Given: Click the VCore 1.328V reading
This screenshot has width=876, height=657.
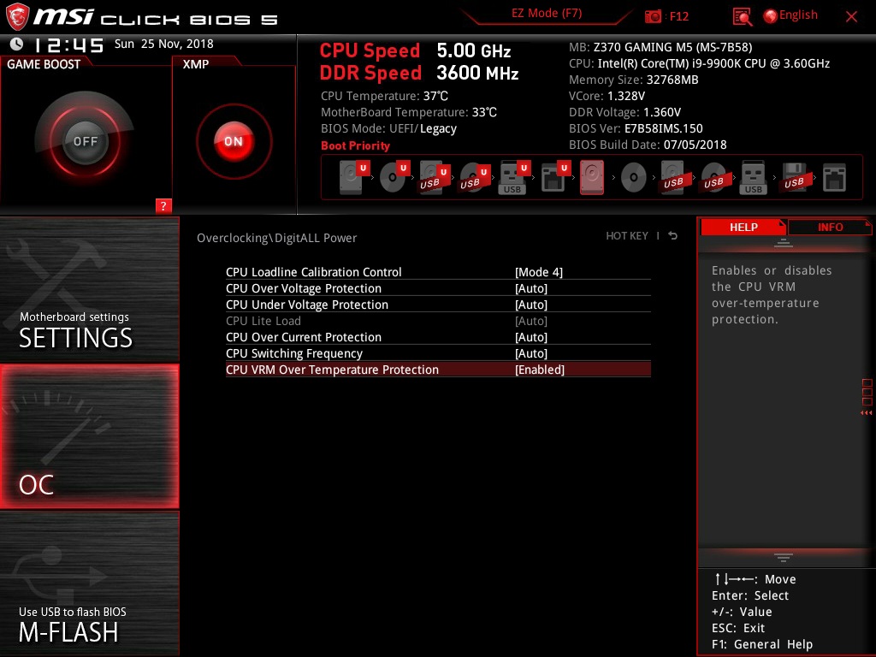Looking at the screenshot, I should (607, 96).
